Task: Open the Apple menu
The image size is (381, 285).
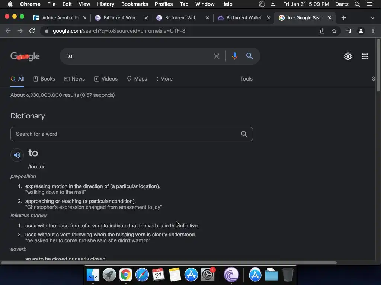Action: tap(10, 4)
